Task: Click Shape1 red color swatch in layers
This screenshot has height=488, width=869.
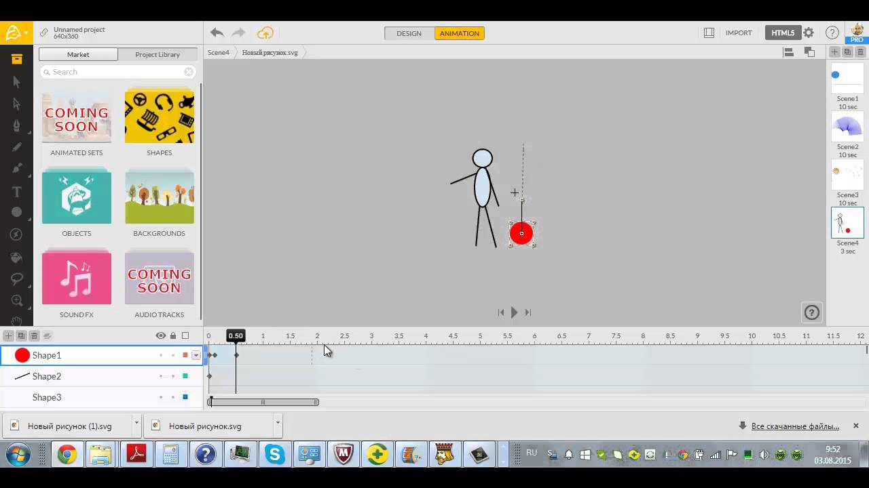Action: 22,355
